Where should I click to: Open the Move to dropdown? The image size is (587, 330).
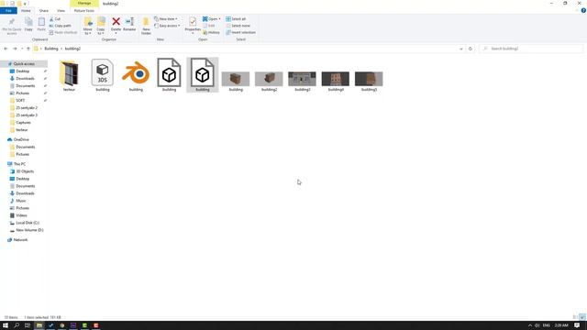[88, 26]
